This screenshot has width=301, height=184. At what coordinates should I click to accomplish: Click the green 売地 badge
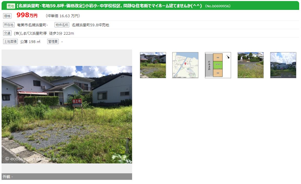(11, 6)
